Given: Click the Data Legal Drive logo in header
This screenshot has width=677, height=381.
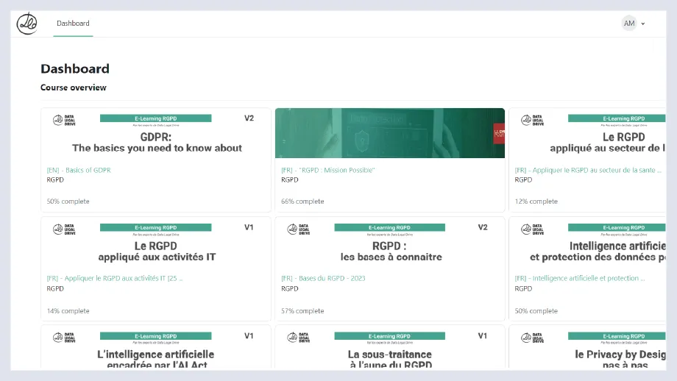Looking at the screenshot, I should click(26, 24).
